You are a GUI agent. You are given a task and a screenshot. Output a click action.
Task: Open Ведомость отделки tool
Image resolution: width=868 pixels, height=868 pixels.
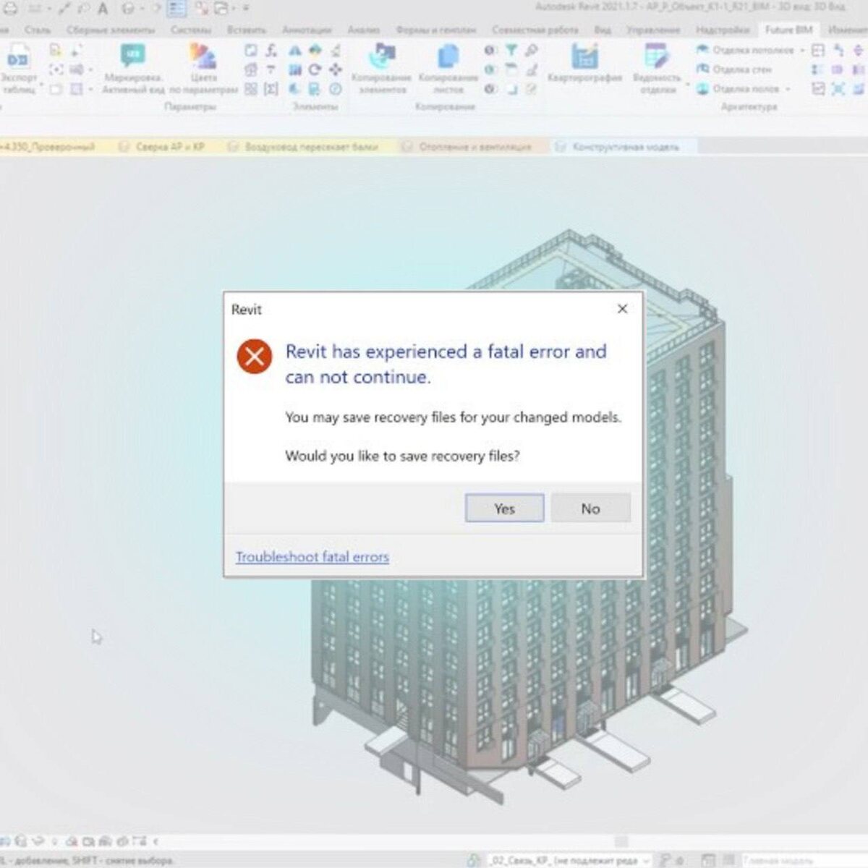pyautogui.click(x=657, y=69)
